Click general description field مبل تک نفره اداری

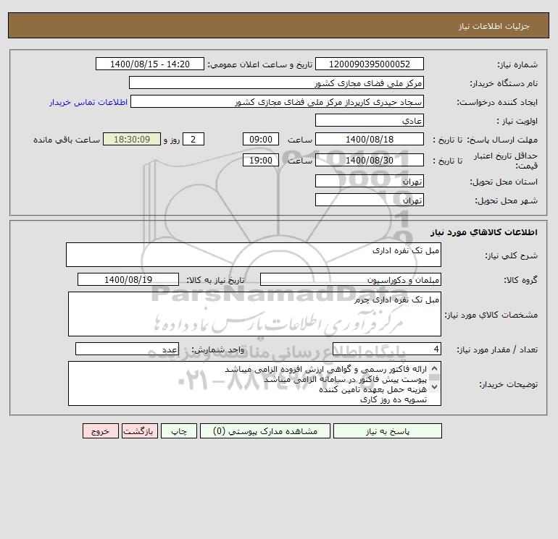(254, 255)
